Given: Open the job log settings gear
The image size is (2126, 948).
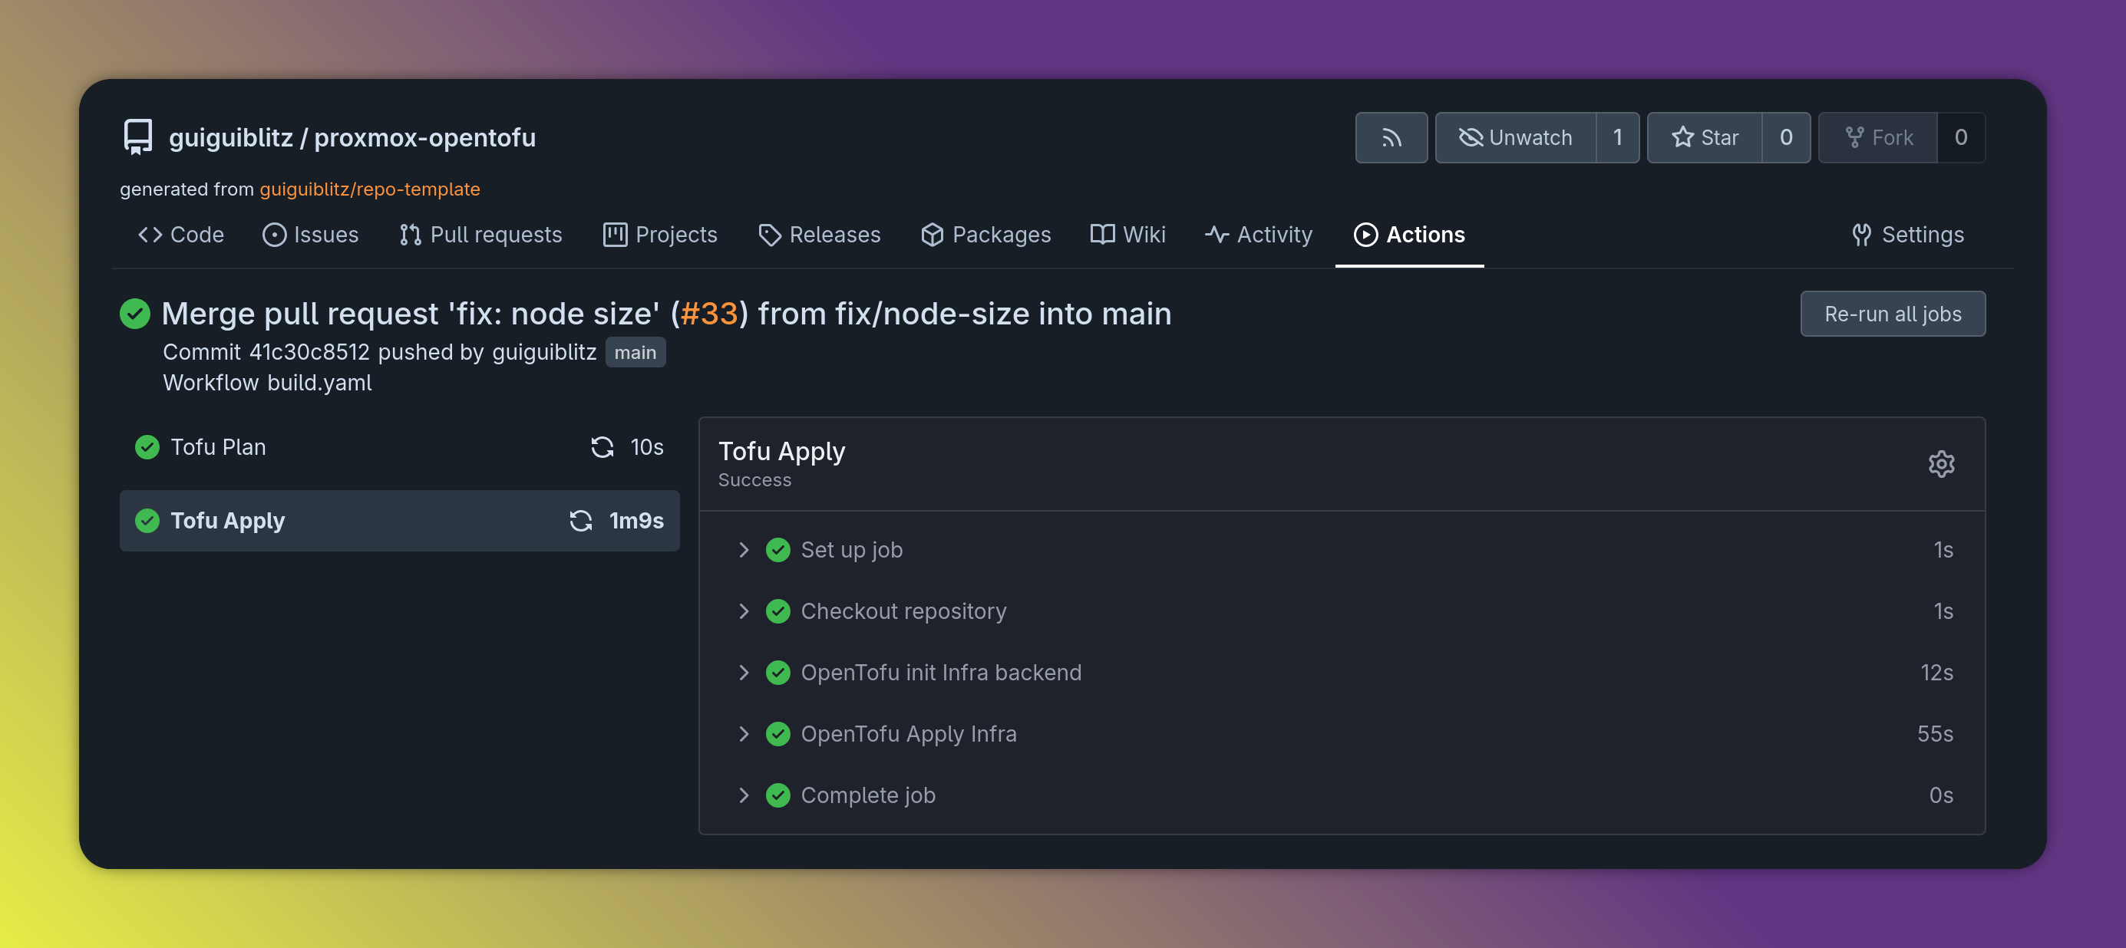Looking at the screenshot, I should point(1941,464).
